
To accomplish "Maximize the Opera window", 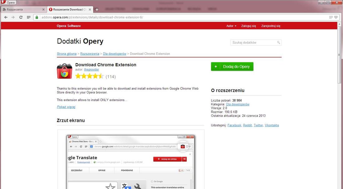I will click(328, 2).
